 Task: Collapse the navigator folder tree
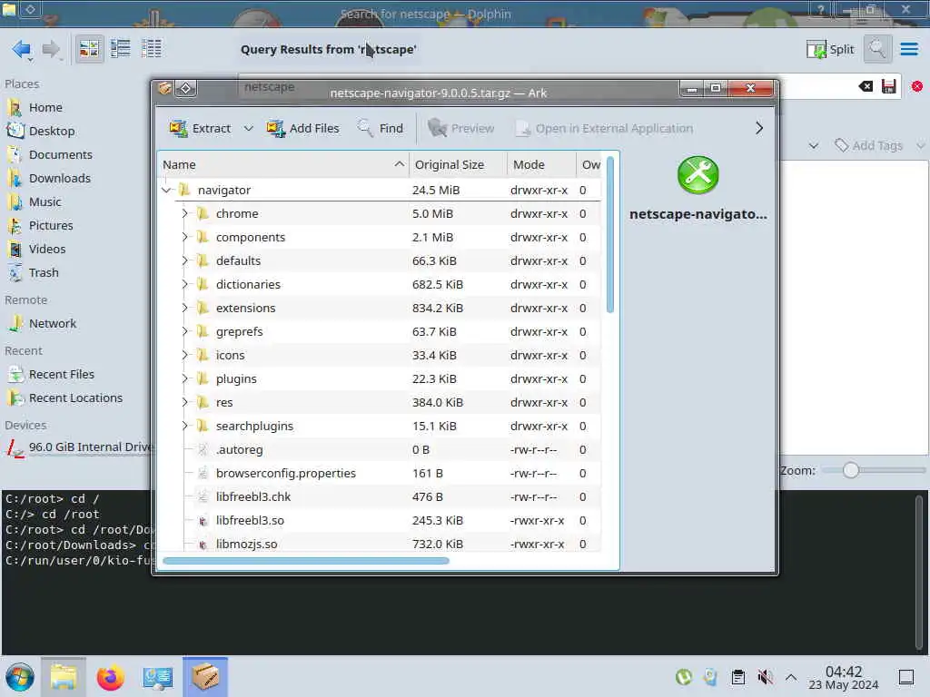coord(167,191)
